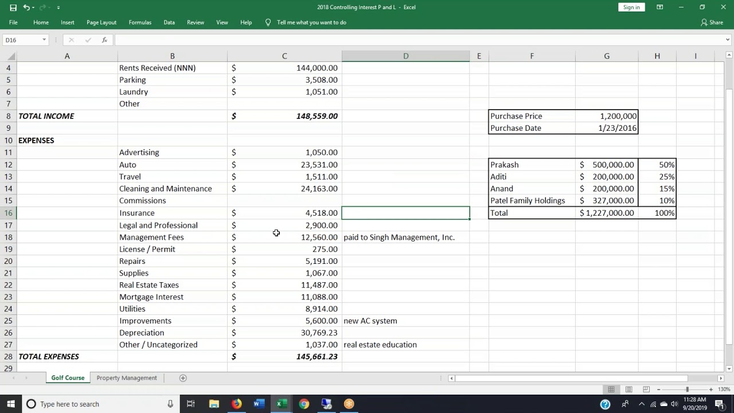Select Prakash's 50% cell
734x413 pixels.
(657, 165)
